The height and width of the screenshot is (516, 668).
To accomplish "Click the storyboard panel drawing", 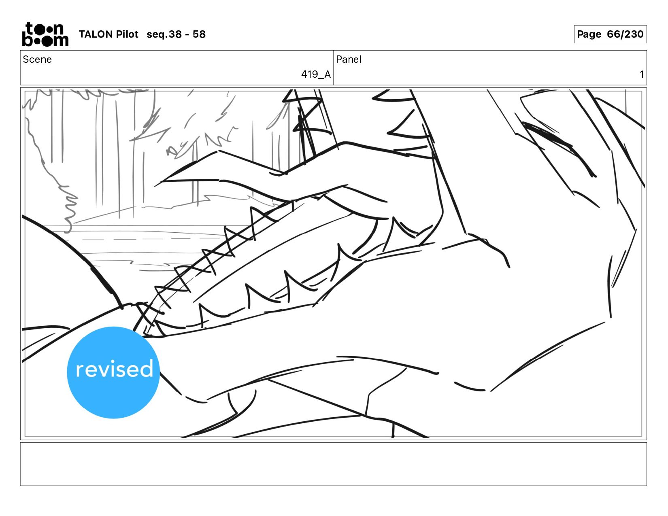I will [334, 264].
